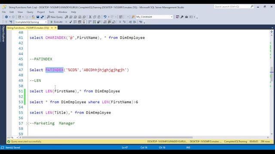
Task: Cut the selected text with scissors icon
Action: (x=90, y=17)
